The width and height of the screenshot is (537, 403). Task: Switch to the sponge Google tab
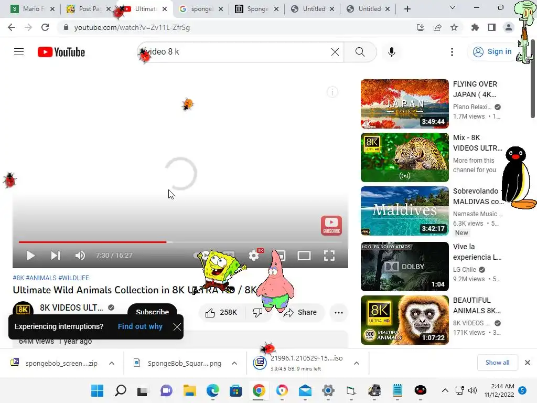click(201, 9)
